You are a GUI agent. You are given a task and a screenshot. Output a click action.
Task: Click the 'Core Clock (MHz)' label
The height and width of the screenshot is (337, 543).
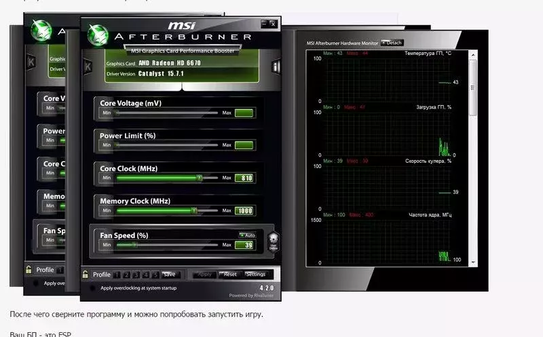128,168
